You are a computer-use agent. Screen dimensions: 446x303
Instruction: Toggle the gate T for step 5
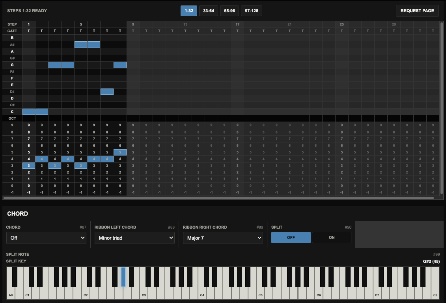point(81,31)
